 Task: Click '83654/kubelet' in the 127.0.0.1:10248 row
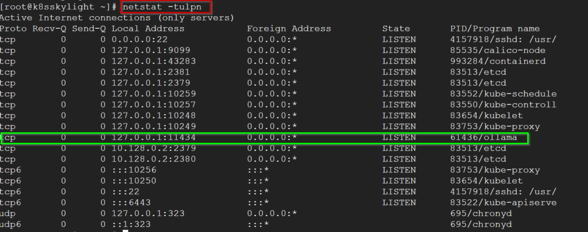(x=486, y=115)
